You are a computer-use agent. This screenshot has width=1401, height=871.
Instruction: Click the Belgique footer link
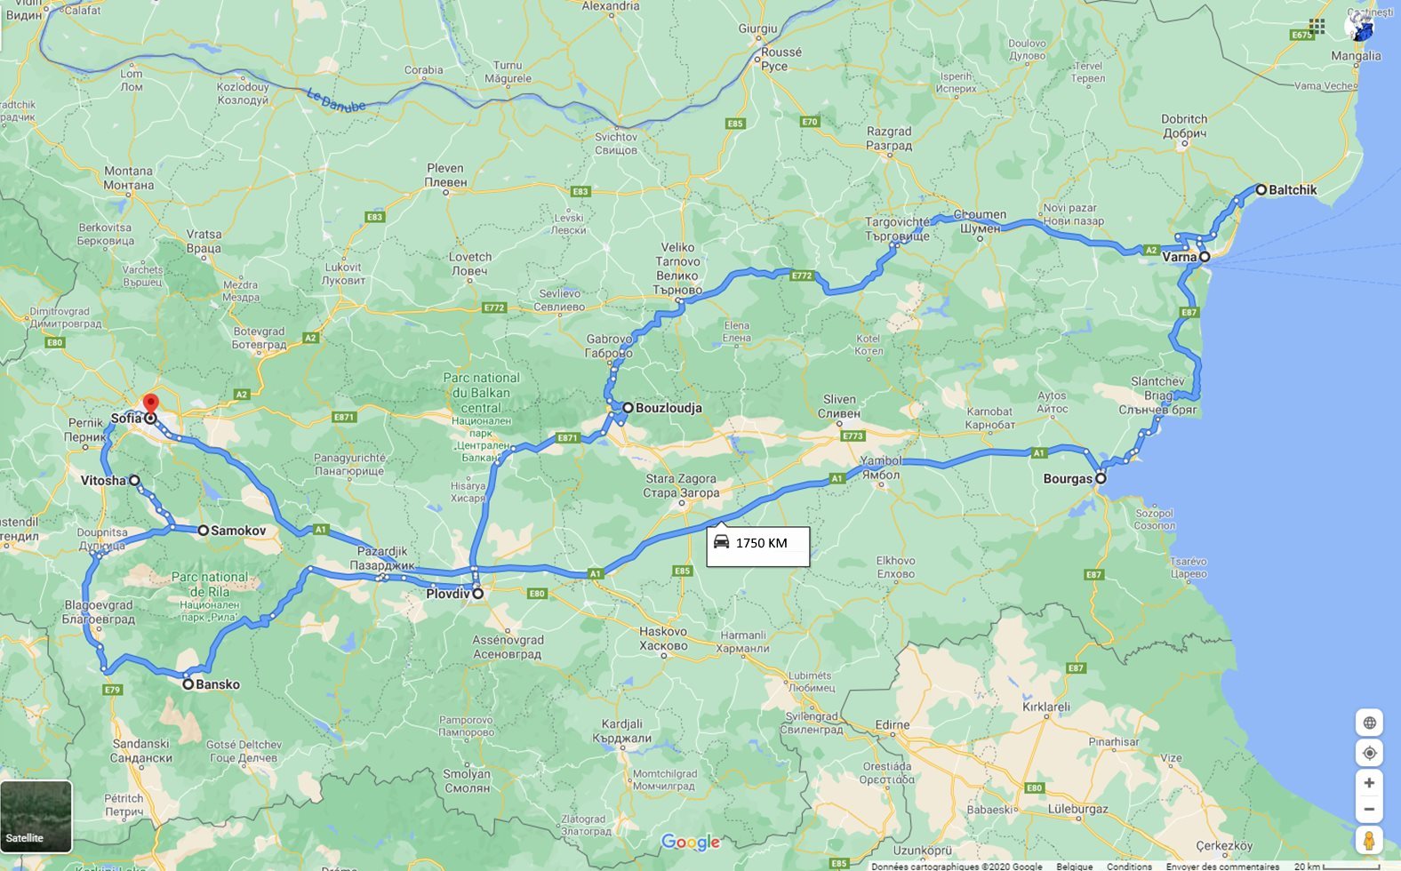(1075, 866)
